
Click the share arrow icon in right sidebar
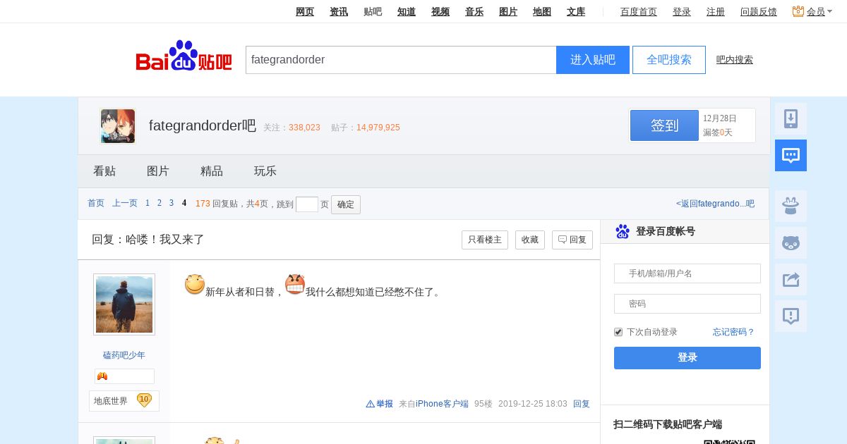[791, 280]
